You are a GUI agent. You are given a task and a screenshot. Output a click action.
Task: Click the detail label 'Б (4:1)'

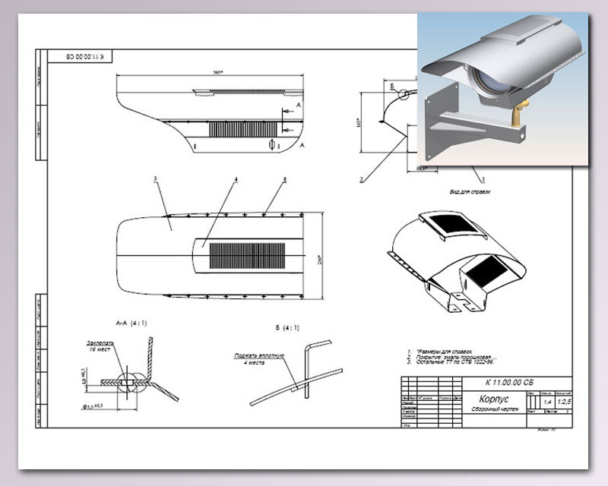287,327
